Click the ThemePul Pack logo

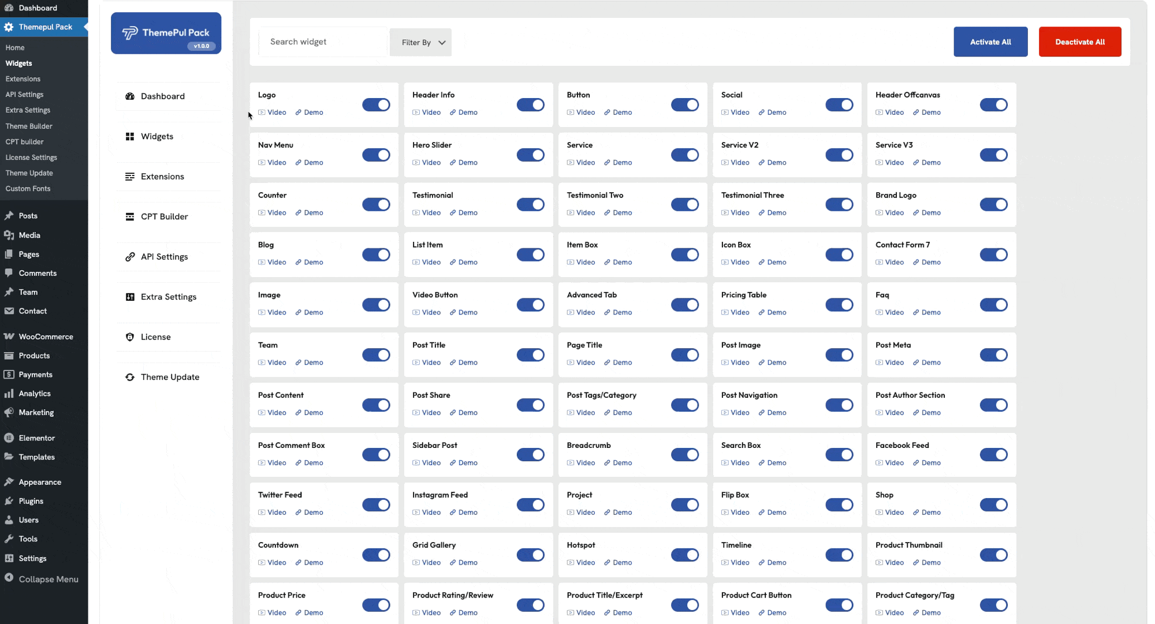(166, 33)
